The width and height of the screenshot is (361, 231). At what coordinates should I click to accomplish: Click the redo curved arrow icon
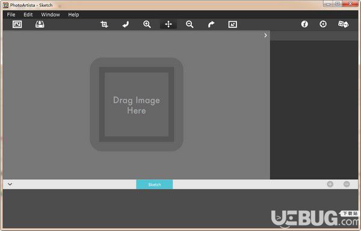pos(211,24)
